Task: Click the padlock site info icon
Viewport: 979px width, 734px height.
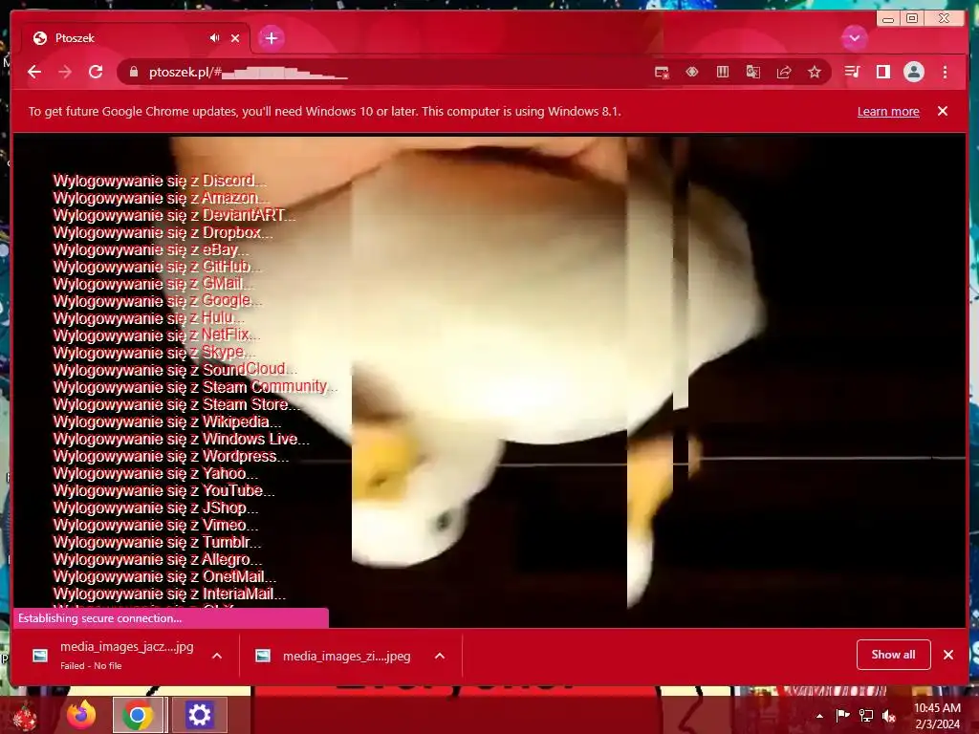Action: click(134, 72)
